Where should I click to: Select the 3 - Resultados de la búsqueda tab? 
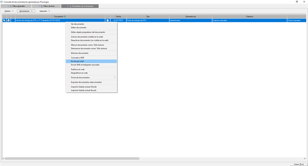tap(80, 6)
